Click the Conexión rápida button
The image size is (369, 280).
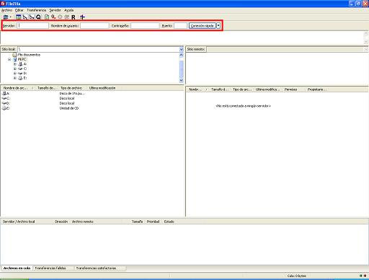coord(203,25)
